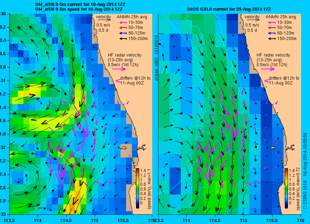Click the '0.5m/s (1kt 12h)' text, OM_afD0 panel
Image resolution: width=310 pixels, height=224 pixels.
pyautogui.click(x=123, y=65)
